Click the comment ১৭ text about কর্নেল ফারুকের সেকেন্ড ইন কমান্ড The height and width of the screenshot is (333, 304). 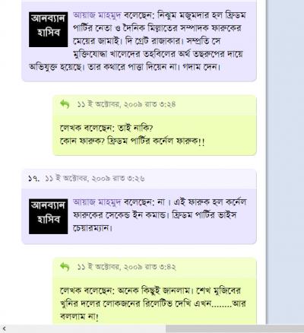point(160,215)
